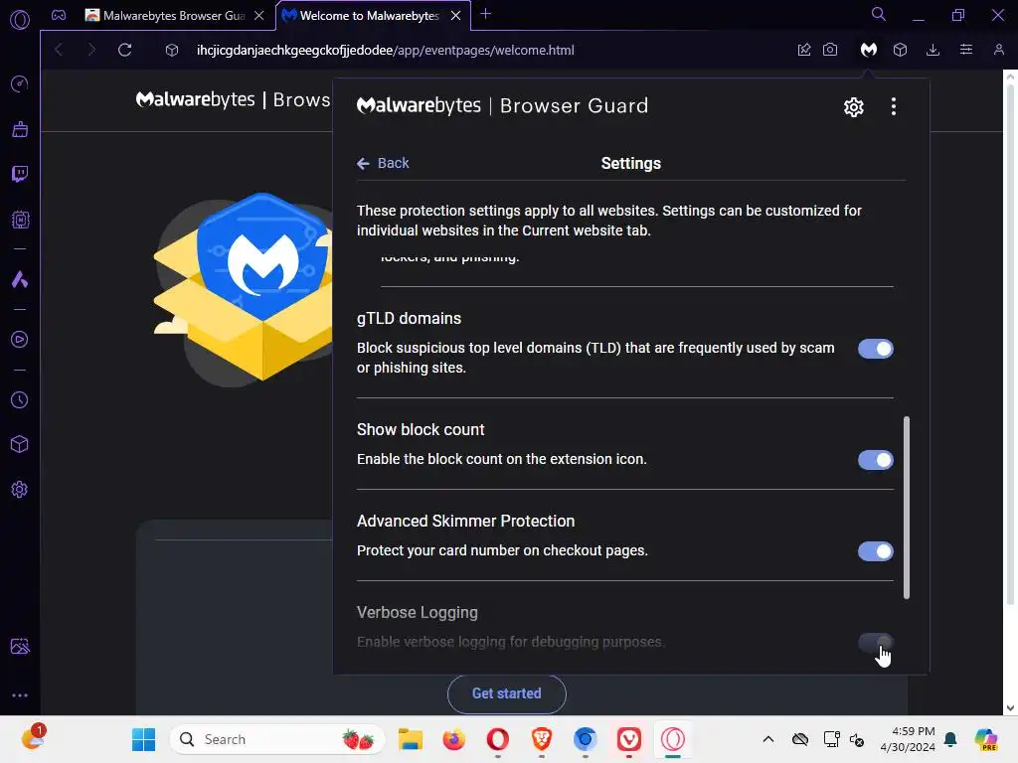The height and width of the screenshot is (763, 1018).
Task: Open Firefox from taskbar
Action: (453, 739)
